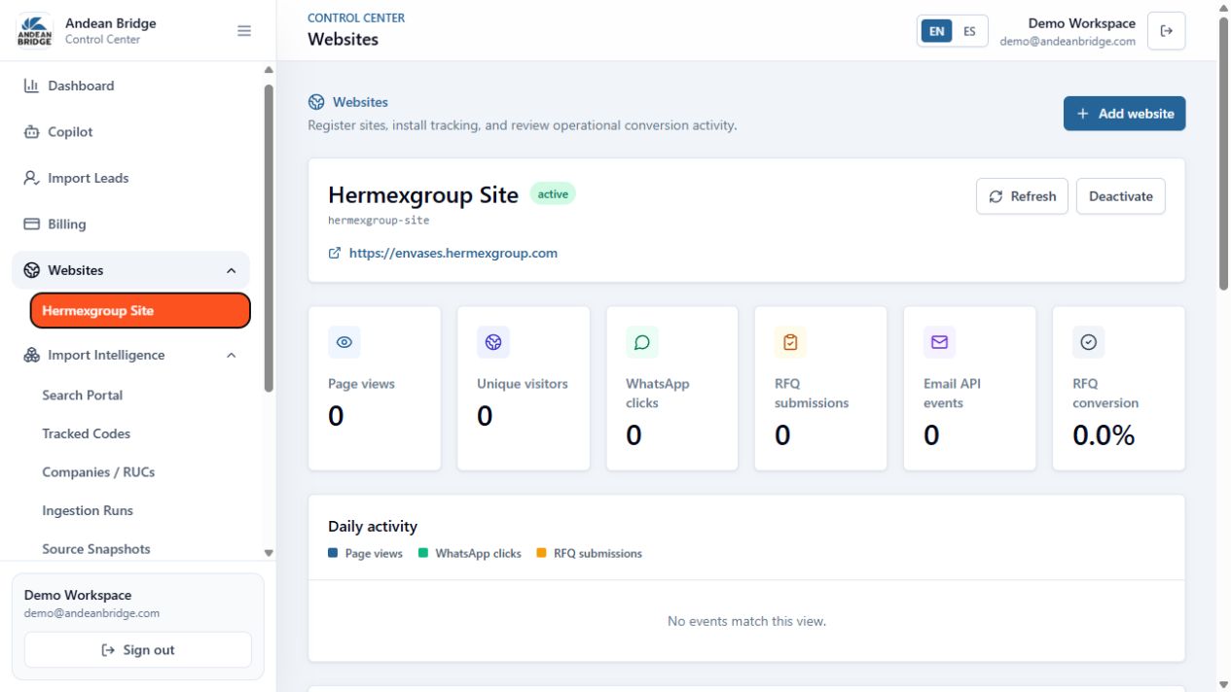Click the Sign out arrow icon
1231x692 pixels.
(x=108, y=650)
